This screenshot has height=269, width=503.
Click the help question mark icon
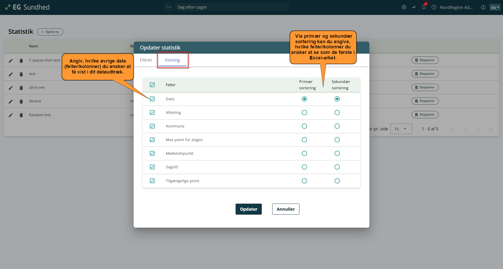(x=434, y=7)
